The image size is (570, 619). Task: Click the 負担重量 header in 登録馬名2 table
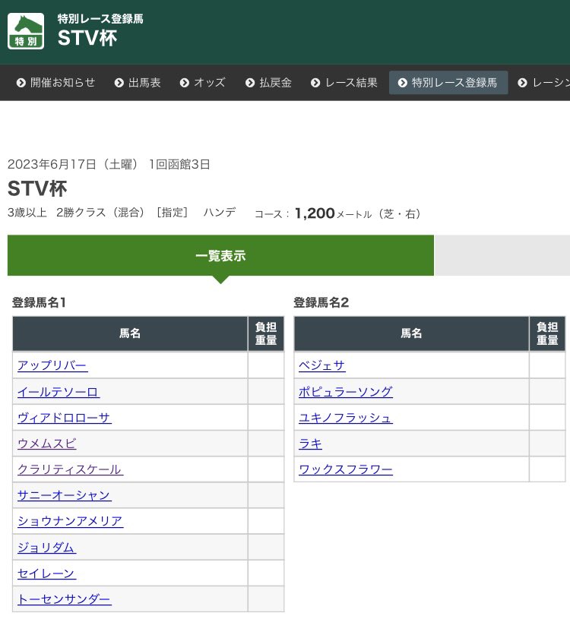547,333
